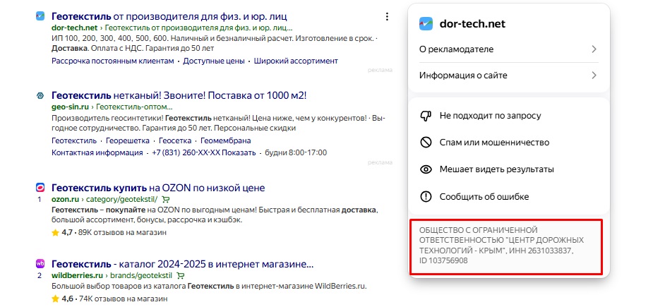653x307 pixels.
Task: Expand 'О рекламодателе' chevron
Action: pos(594,49)
